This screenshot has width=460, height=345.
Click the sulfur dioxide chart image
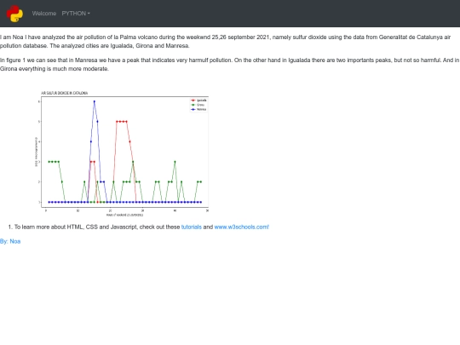click(x=121, y=153)
